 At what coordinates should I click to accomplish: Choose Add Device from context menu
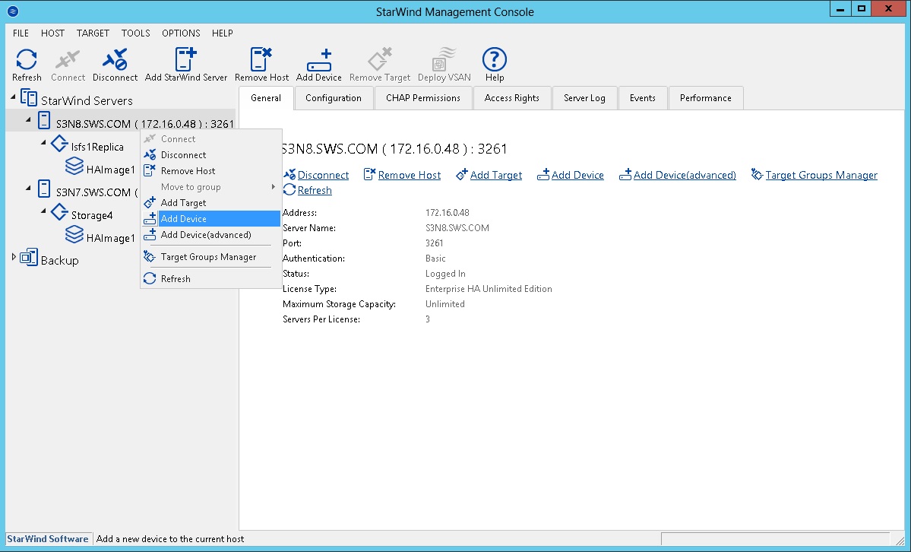point(211,219)
